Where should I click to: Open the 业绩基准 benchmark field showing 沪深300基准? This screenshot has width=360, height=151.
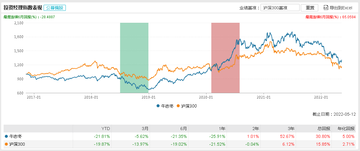[280, 8]
